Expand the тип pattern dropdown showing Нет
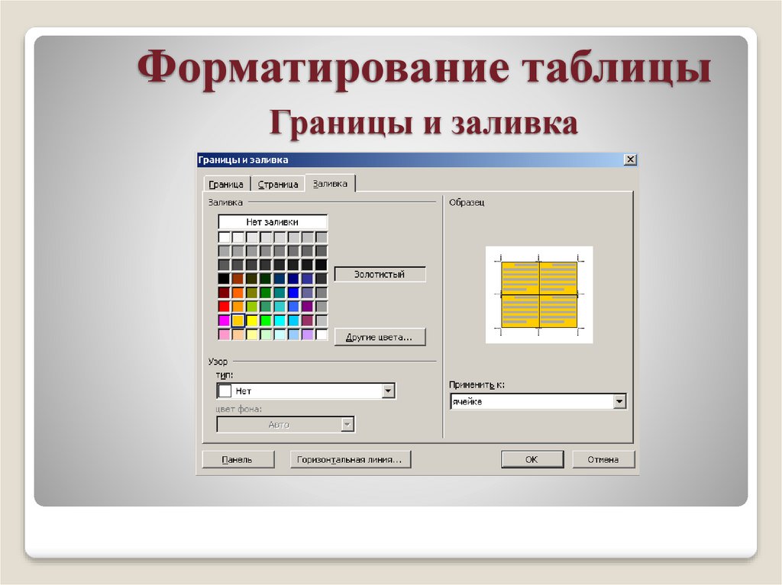The width and height of the screenshot is (782, 585). click(x=389, y=390)
